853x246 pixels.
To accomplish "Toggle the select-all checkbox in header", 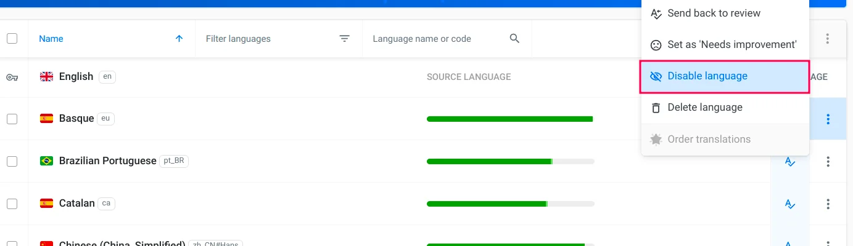I will 12,39.
